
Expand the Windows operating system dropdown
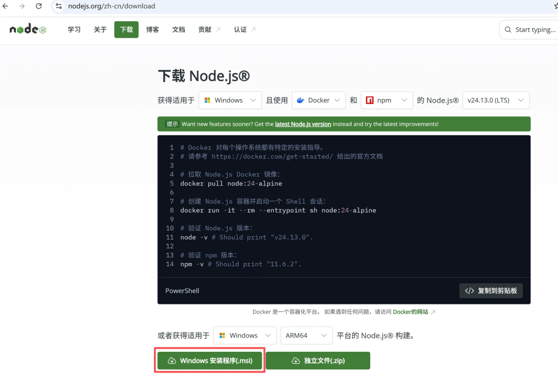(230, 100)
